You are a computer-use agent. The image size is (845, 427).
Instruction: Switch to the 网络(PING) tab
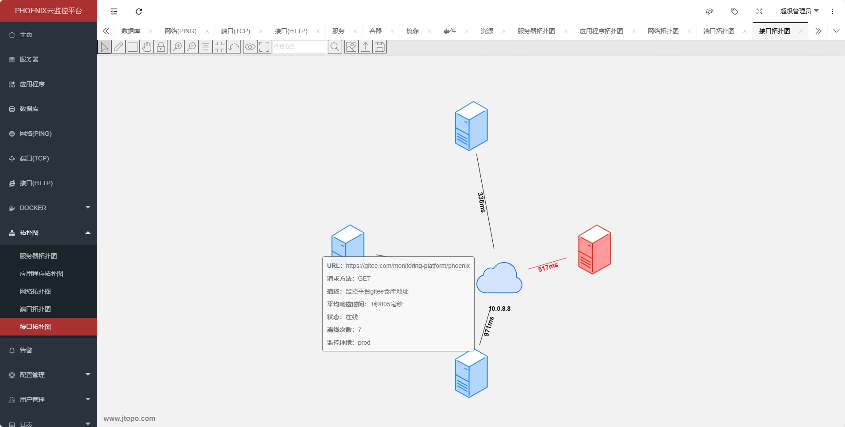click(x=181, y=31)
